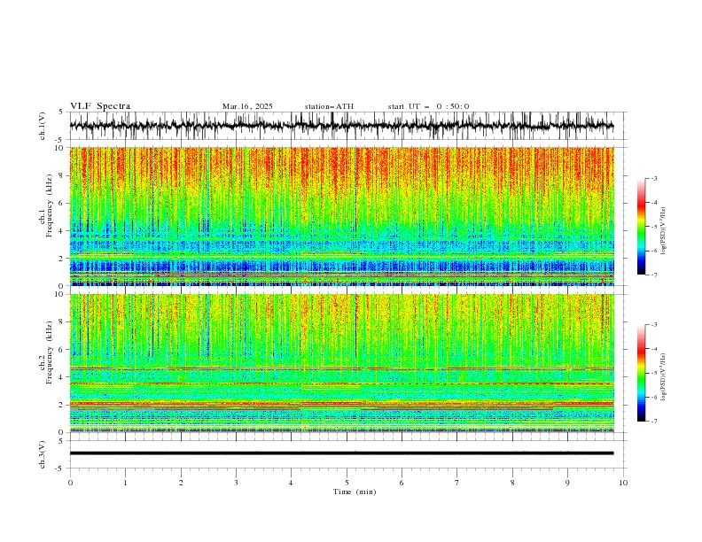The image size is (702, 542).
Task: Click the ch.1 'Frequency (kHz)' axis label
Action: (50, 206)
